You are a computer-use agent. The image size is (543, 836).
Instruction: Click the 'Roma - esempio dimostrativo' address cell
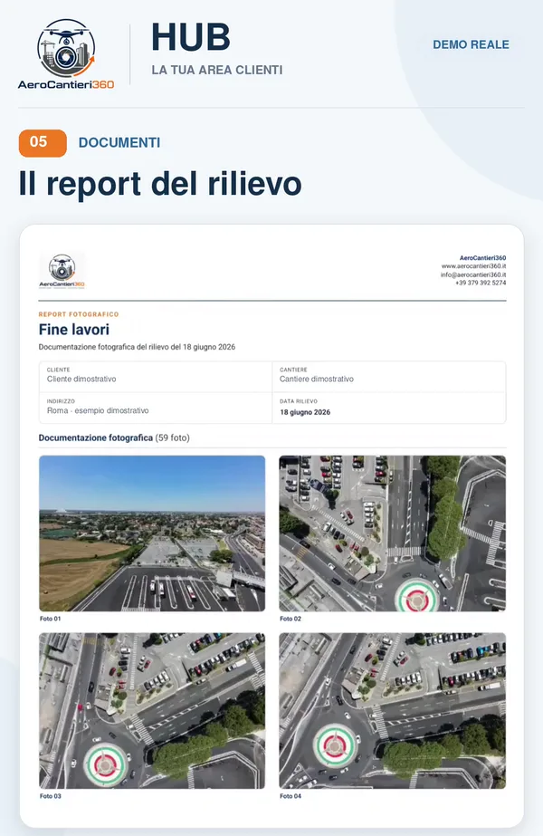click(x=156, y=408)
